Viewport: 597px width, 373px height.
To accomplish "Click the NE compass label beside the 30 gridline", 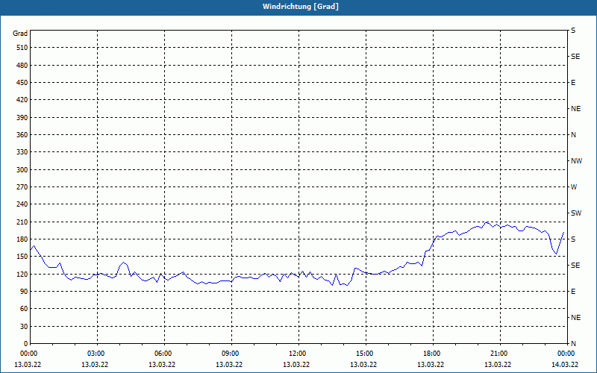I will pos(576,318).
